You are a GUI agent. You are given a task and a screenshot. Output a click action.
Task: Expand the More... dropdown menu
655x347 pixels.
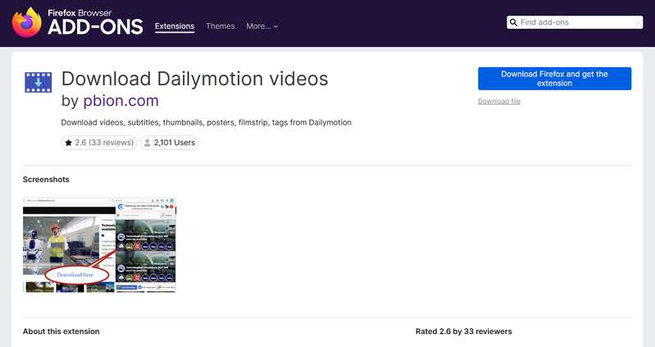[262, 26]
